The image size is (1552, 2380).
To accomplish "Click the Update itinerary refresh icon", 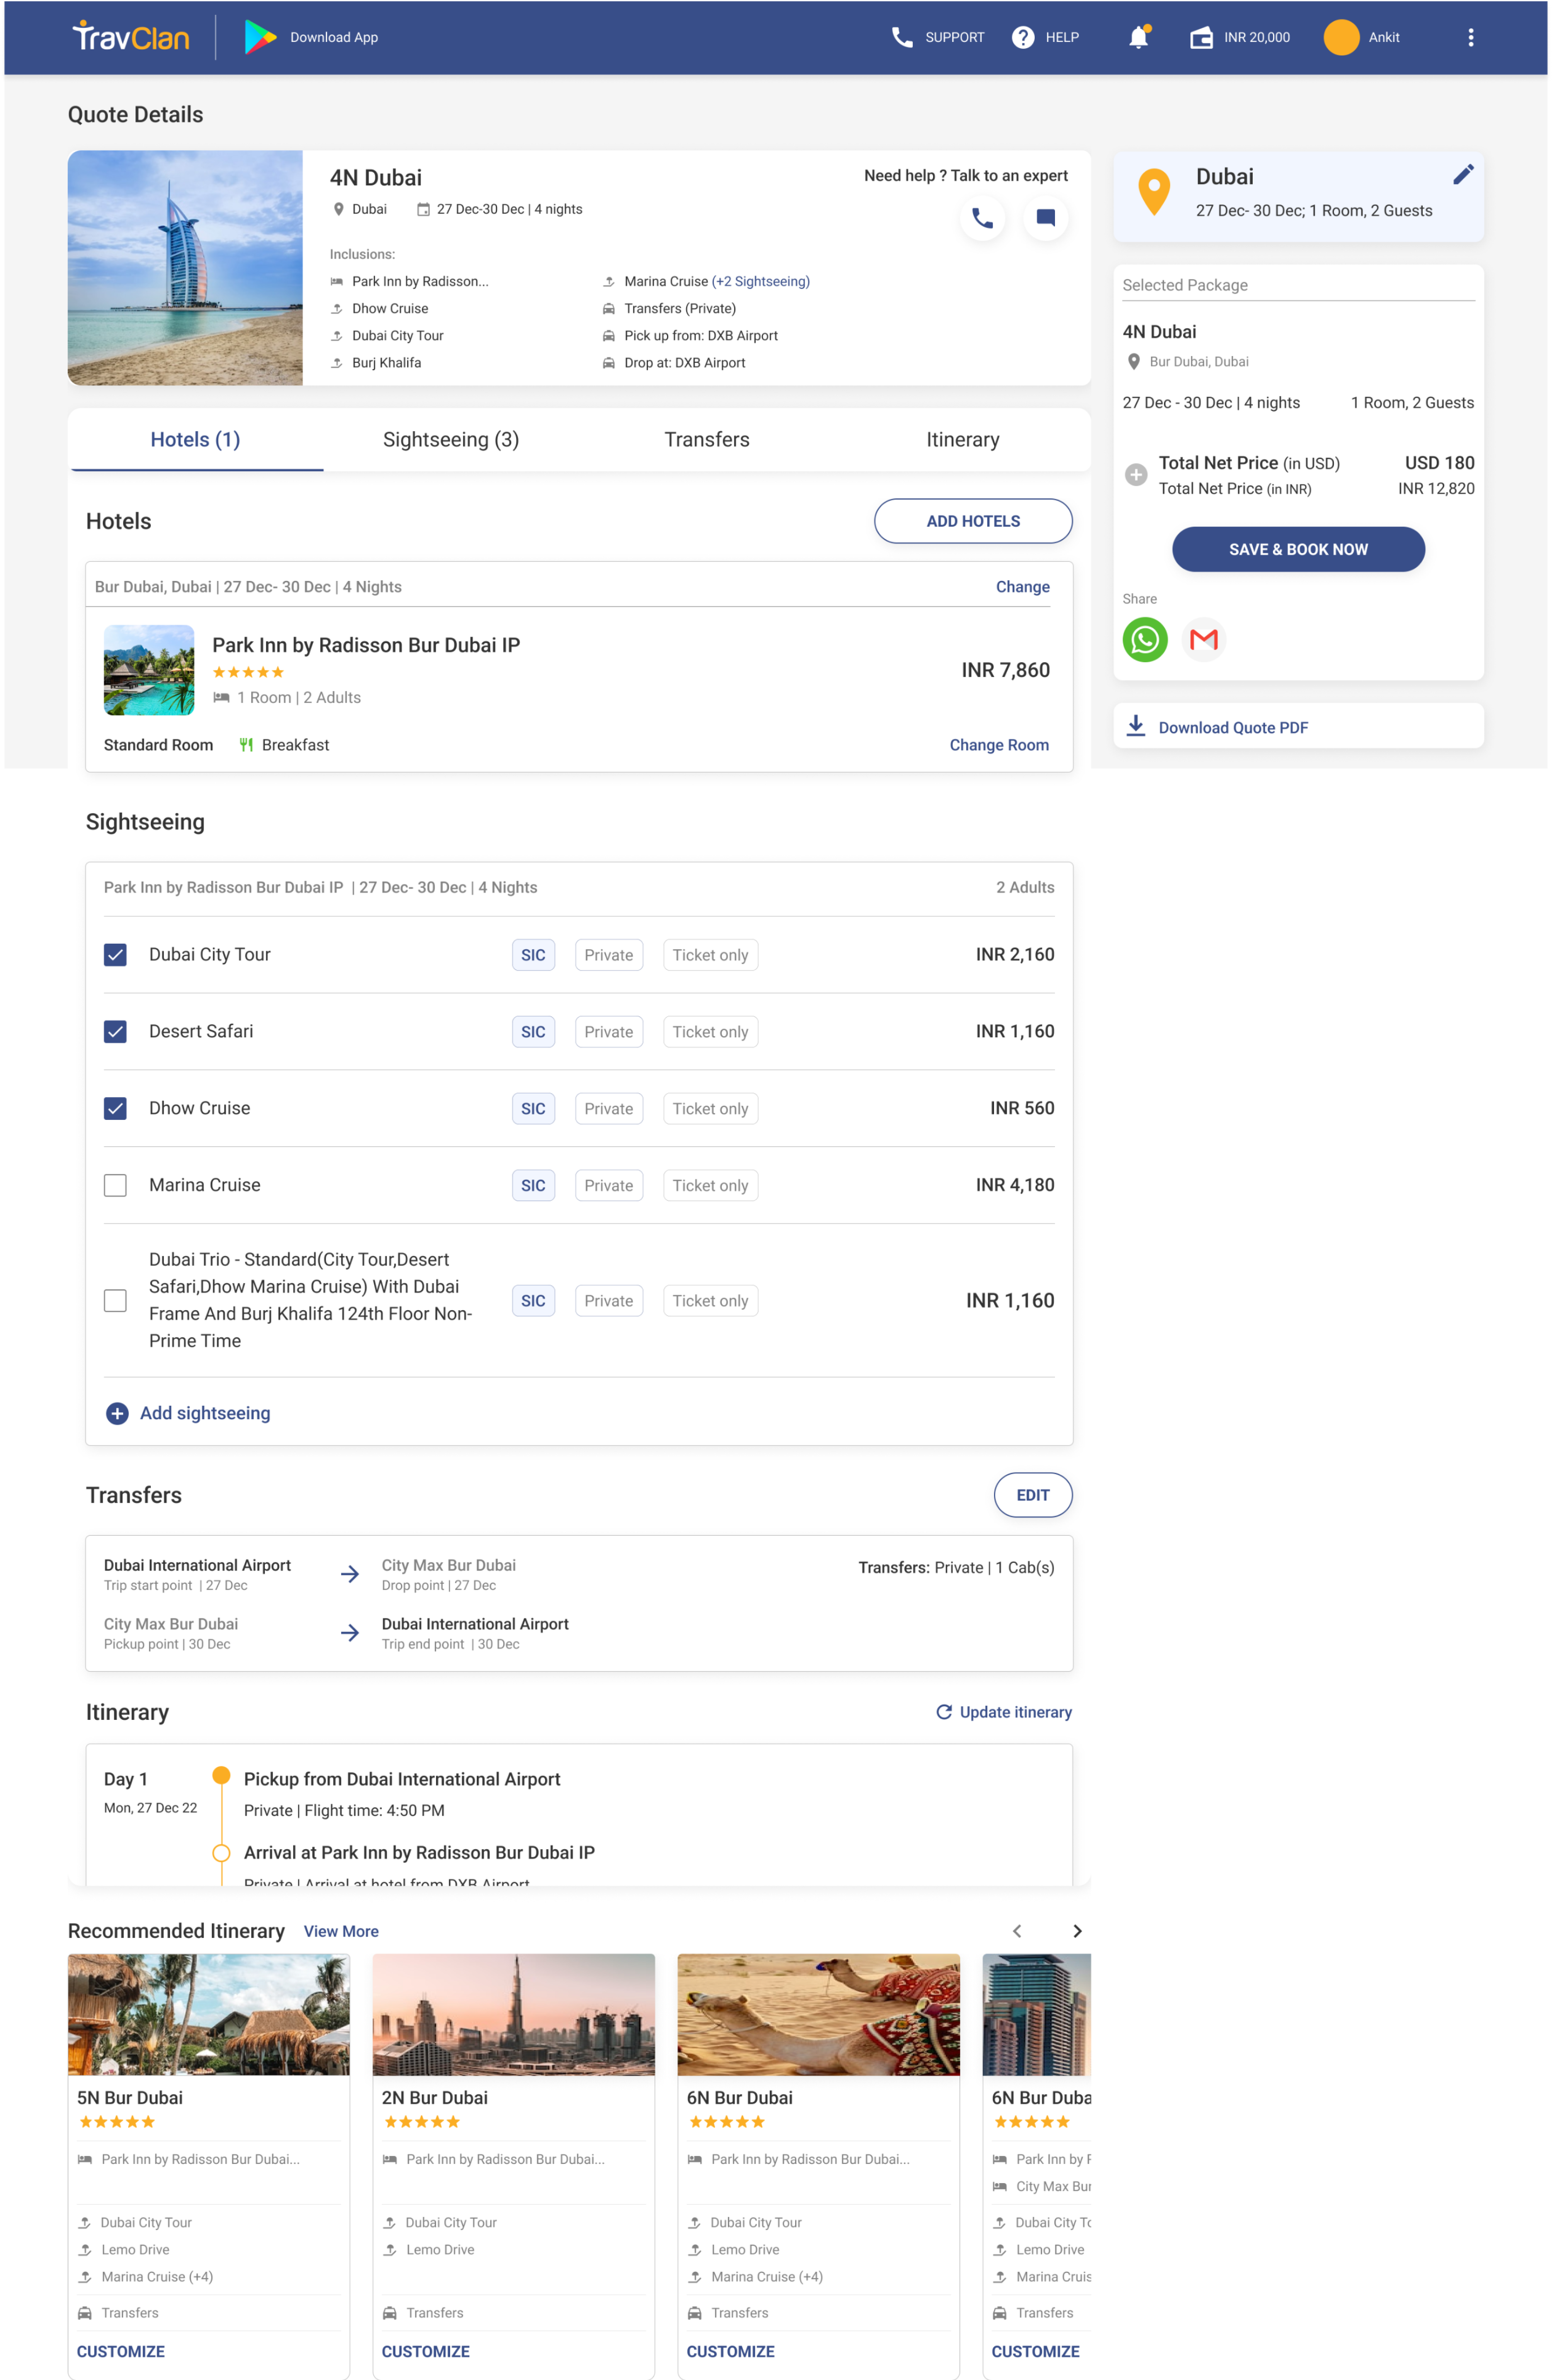I will 943,1712.
